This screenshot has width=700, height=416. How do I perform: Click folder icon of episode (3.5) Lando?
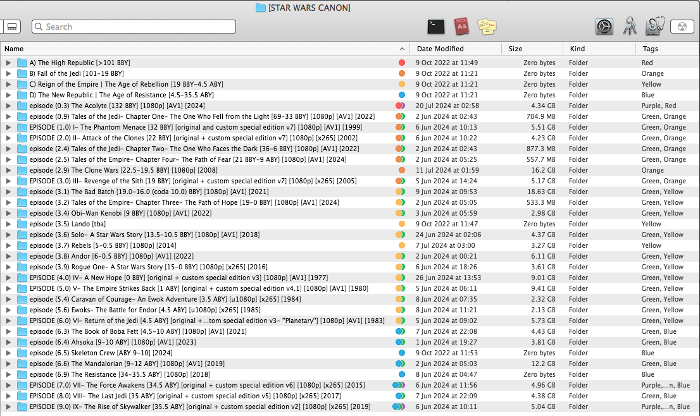click(22, 224)
